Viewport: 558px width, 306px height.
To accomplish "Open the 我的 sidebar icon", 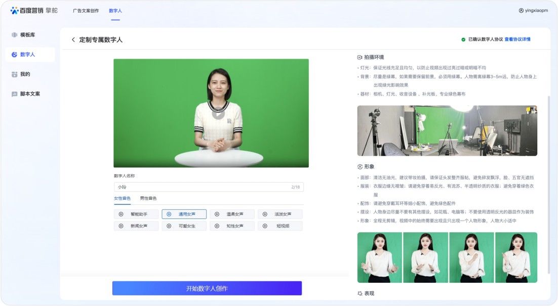I will click(14, 74).
